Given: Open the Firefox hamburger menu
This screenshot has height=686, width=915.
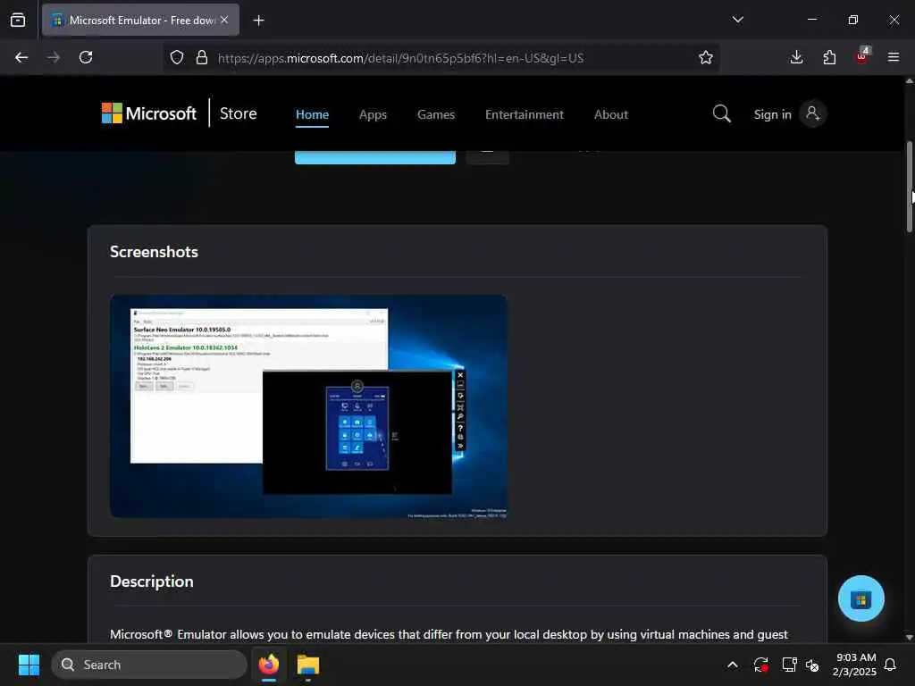Looking at the screenshot, I should [894, 57].
